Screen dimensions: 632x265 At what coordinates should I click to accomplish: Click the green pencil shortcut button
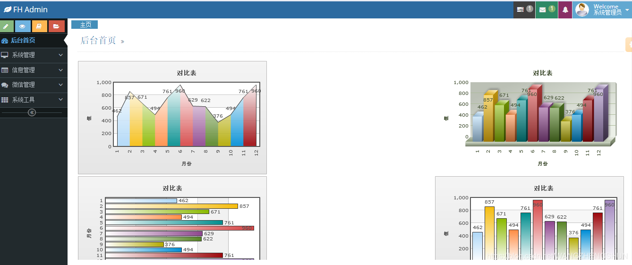click(x=7, y=26)
